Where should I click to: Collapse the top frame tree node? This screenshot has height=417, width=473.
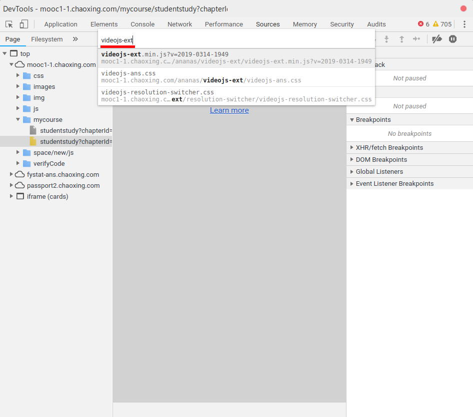point(4,53)
